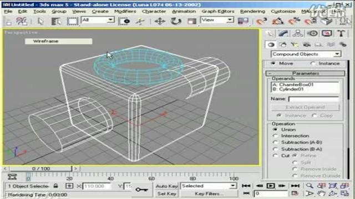Open the View reference coordinate dropdown
Viewport: 355px width, 199px height.
coord(217,20)
